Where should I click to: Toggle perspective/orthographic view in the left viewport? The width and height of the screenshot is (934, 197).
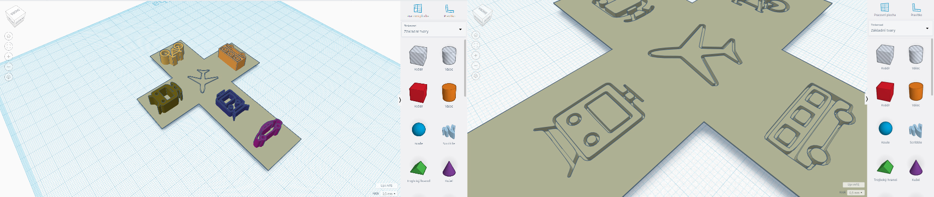[8, 77]
